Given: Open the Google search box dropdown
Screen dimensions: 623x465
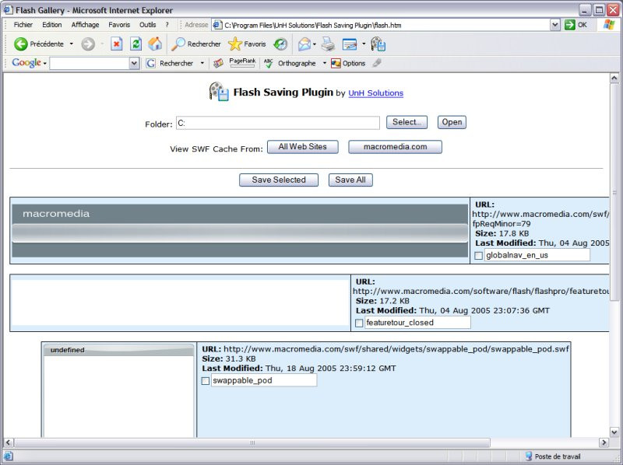Looking at the screenshot, I should [133, 64].
